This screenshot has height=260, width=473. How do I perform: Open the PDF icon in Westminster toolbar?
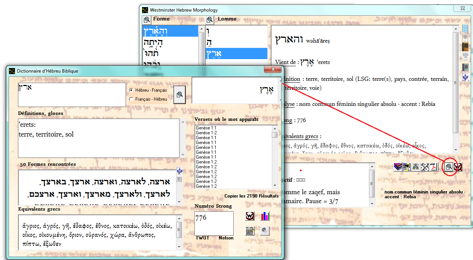tap(433, 167)
